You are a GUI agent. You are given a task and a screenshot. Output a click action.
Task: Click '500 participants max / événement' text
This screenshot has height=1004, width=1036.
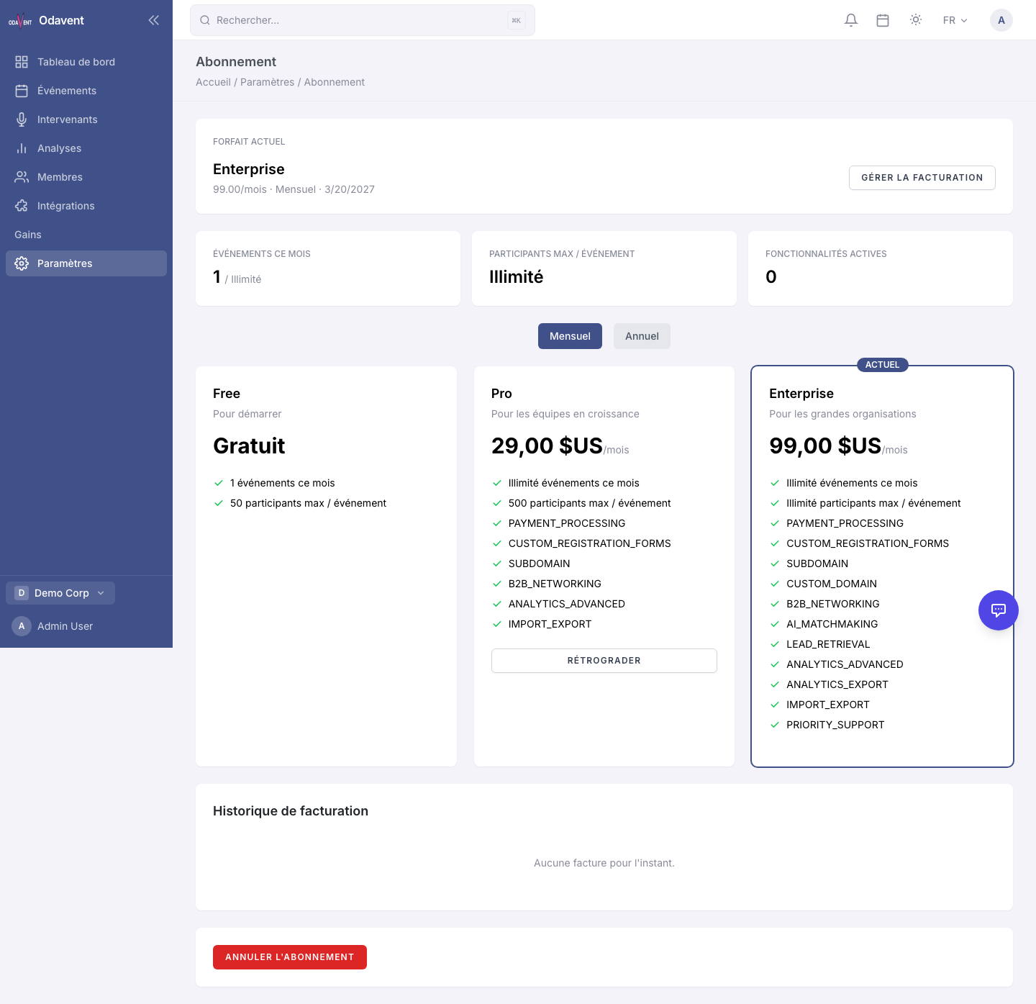(x=589, y=503)
